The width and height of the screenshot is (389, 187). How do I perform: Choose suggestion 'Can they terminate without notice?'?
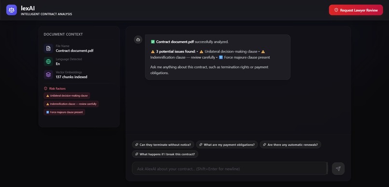click(163, 145)
